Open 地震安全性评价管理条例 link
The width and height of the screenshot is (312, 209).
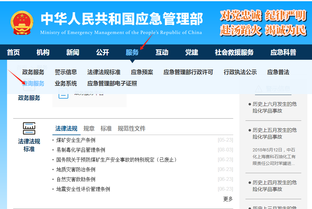pos(83,189)
